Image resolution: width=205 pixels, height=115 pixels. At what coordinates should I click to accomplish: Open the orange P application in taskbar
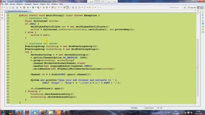coord(59,112)
